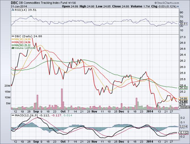This screenshot has width=190, height=144.
Task: Click the High 24.98 value
Action: click(x=87, y=6)
